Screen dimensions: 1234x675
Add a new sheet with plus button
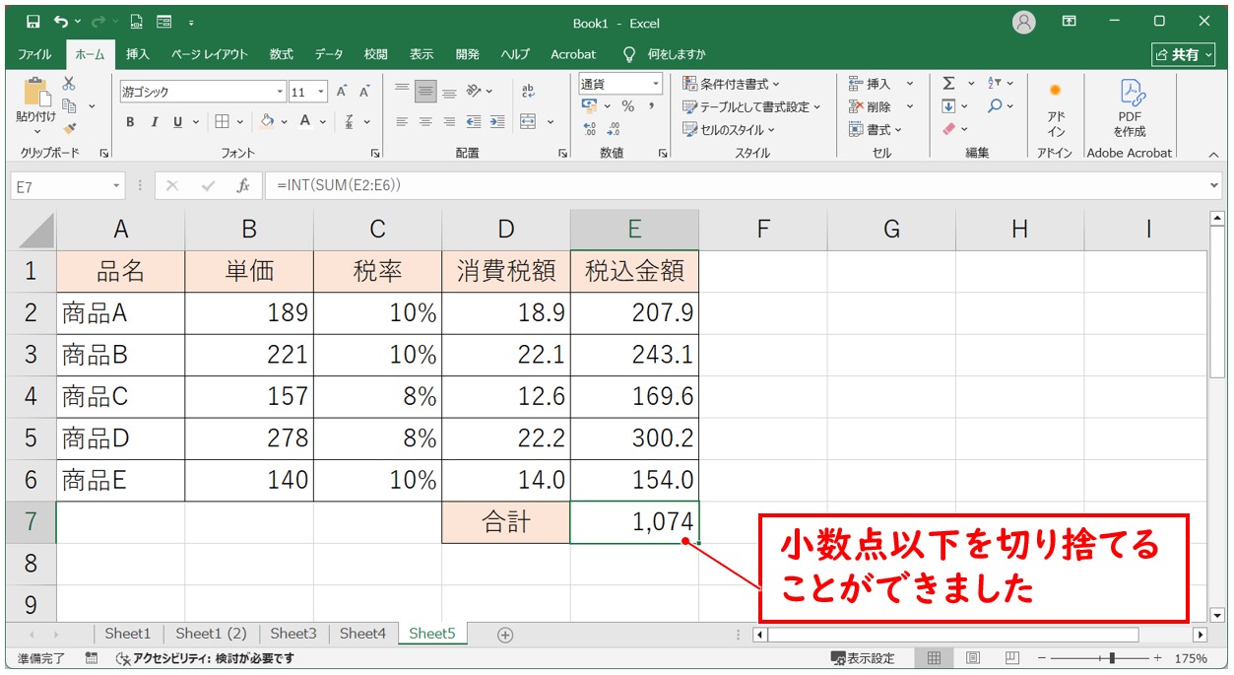pos(505,635)
